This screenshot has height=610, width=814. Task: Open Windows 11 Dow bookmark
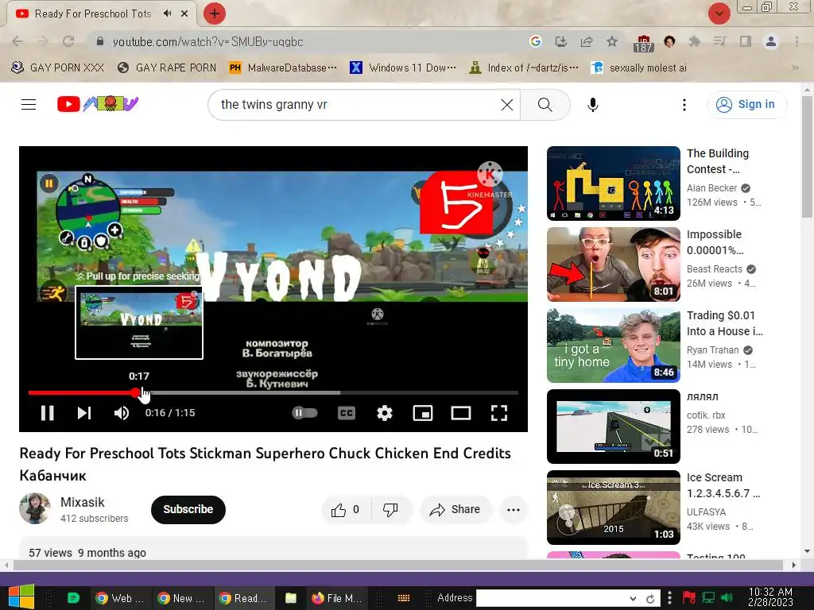403,68
